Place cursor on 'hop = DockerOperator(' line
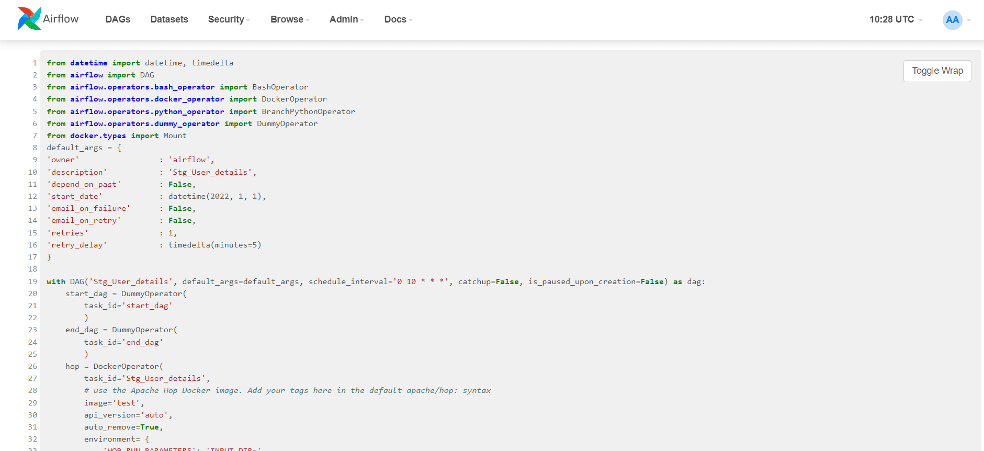 [x=114, y=366]
